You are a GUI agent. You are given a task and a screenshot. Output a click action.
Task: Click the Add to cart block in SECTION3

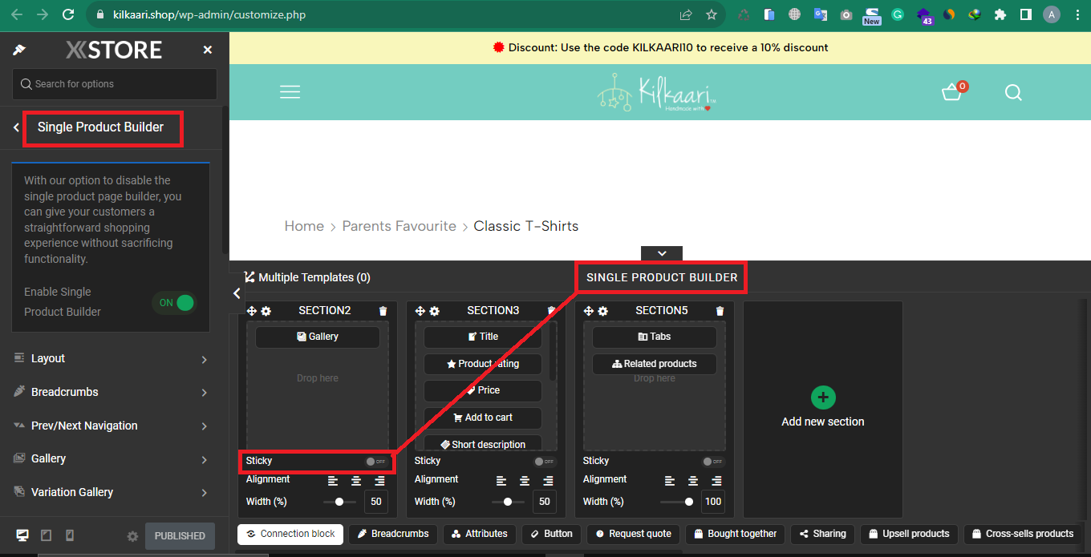tap(483, 418)
